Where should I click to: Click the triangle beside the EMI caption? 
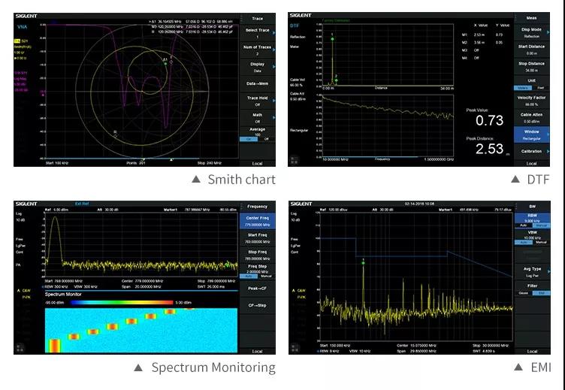(518, 367)
